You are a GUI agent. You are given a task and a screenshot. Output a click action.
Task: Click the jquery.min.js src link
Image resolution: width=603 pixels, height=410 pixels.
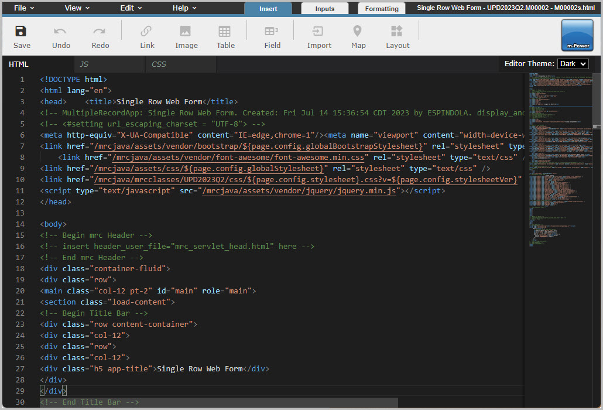(299, 191)
